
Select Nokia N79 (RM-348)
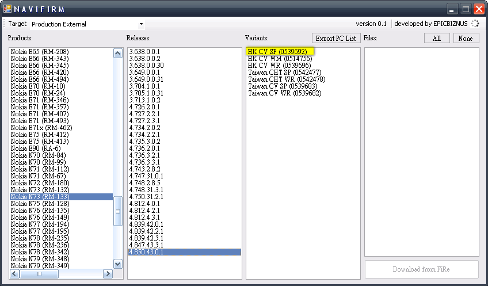click(x=40, y=259)
